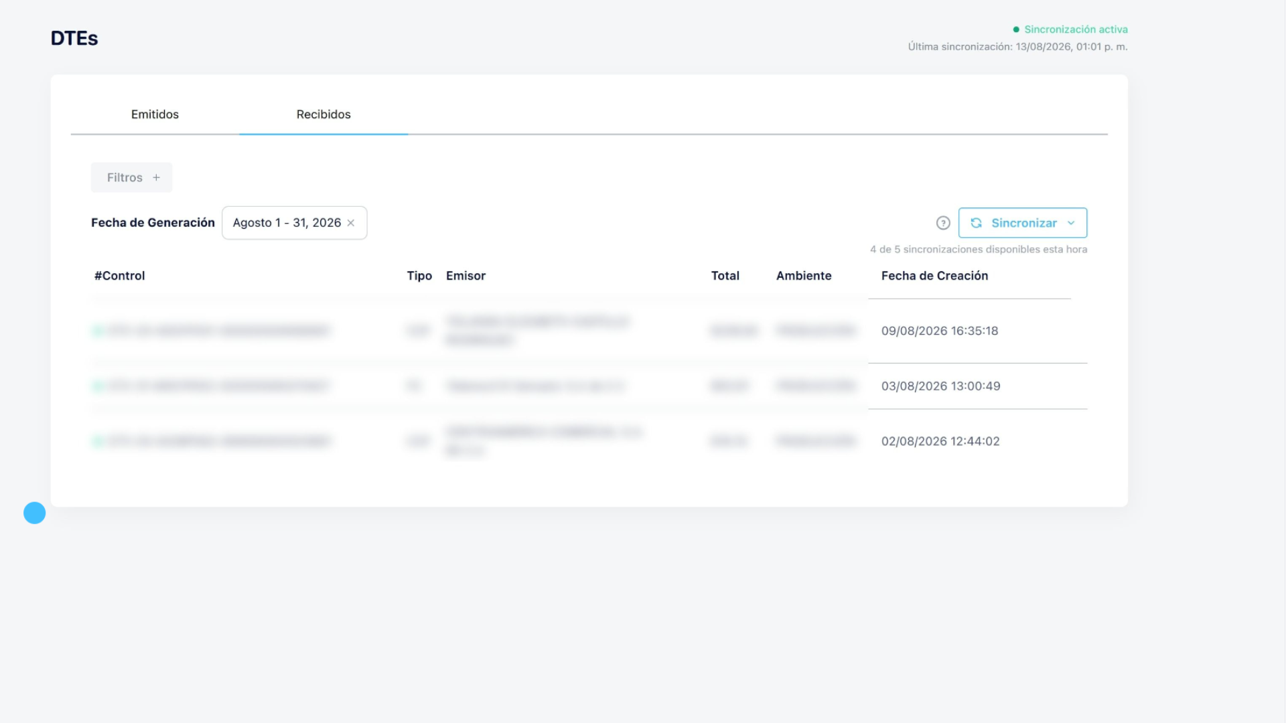Select the Recibidos tab

coord(324,114)
